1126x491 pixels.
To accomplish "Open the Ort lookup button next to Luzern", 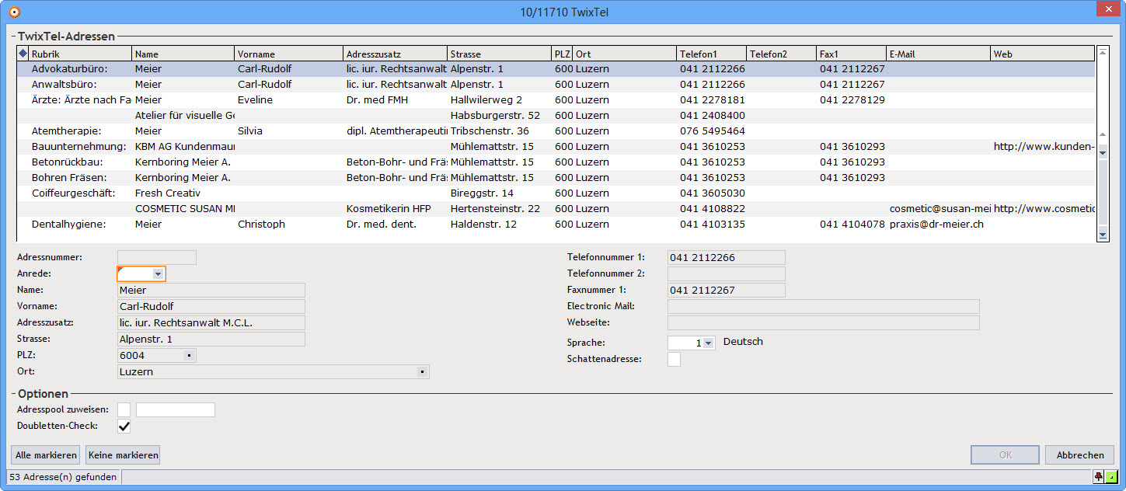I will pos(421,372).
